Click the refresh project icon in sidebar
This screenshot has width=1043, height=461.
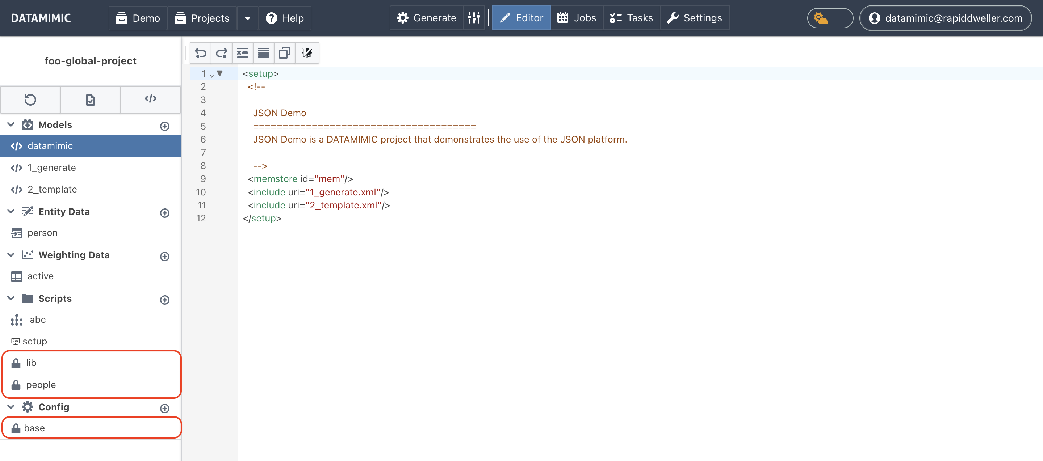click(30, 100)
